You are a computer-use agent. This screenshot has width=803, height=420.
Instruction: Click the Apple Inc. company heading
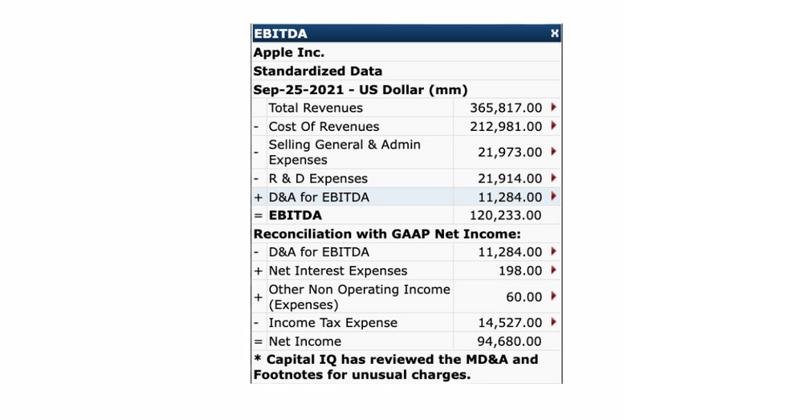[289, 52]
